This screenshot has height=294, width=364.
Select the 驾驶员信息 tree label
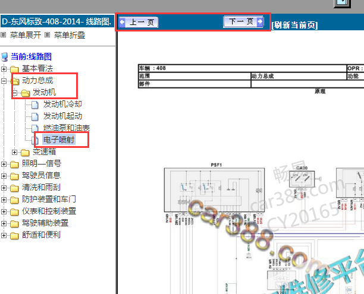[x=41, y=175]
